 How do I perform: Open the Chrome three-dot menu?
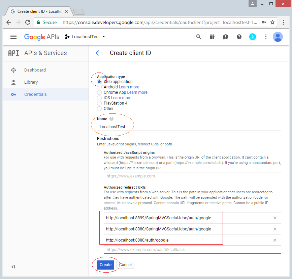coord(283,22)
